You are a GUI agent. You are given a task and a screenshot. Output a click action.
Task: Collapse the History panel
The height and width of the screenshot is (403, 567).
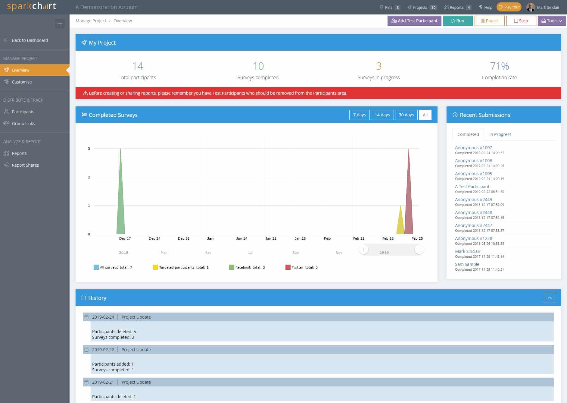(x=550, y=298)
